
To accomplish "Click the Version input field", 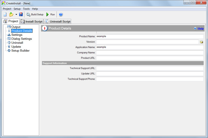I will click(147, 42).
